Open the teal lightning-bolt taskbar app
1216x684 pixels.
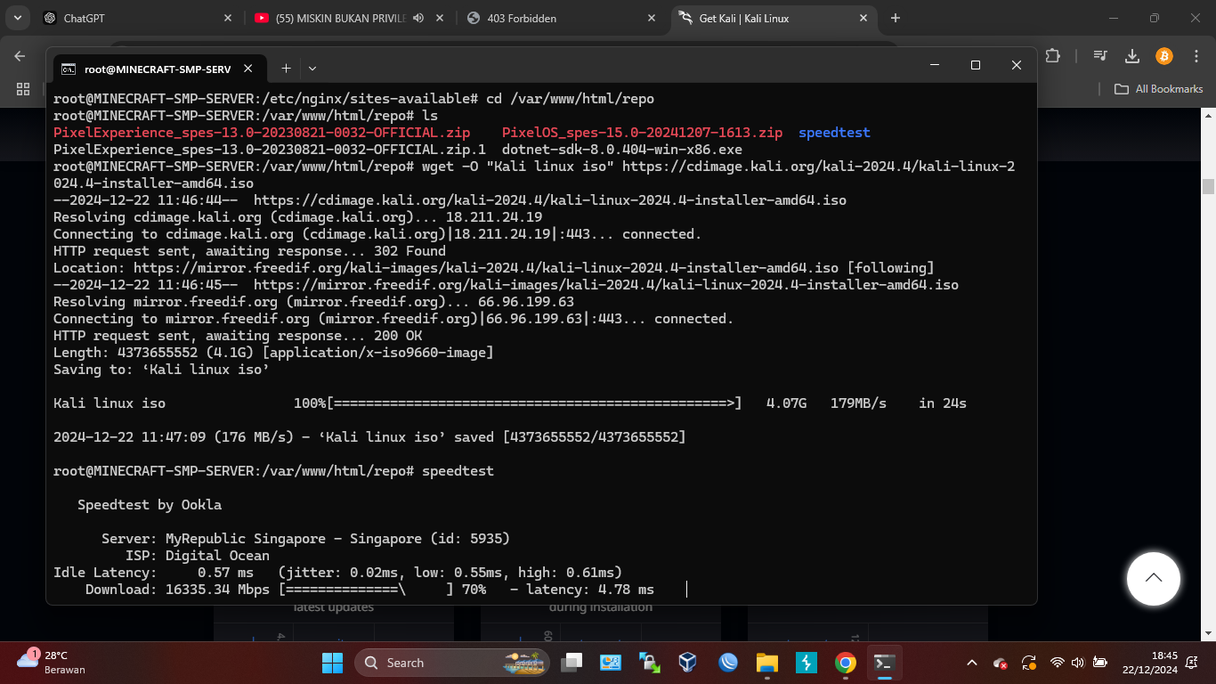pyautogui.click(x=807, y=663)
